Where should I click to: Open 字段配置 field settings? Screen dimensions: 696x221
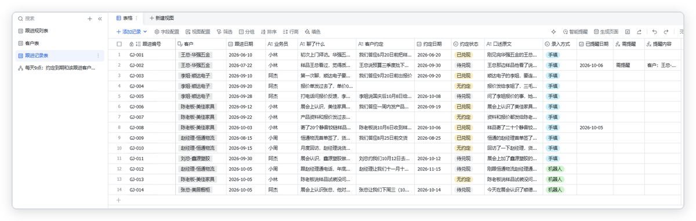(166, 32)
